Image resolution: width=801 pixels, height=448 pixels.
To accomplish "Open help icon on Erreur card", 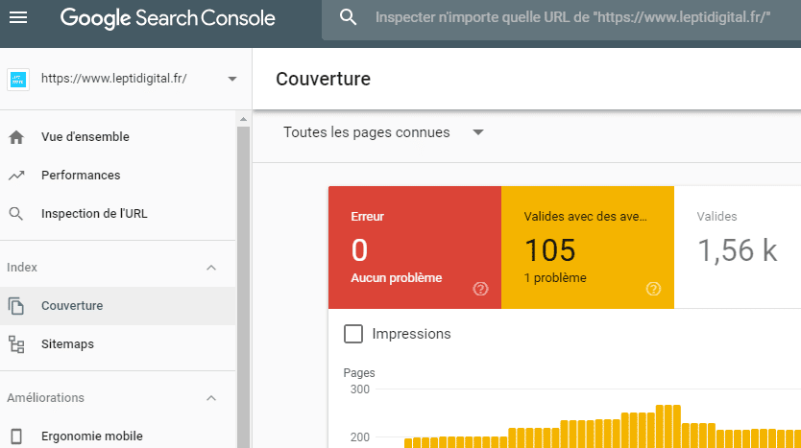I will [480, 289].
